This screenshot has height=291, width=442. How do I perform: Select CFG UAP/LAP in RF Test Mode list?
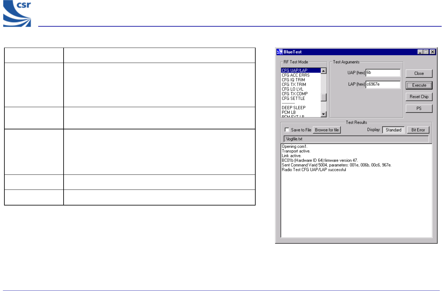pos(301,70)
